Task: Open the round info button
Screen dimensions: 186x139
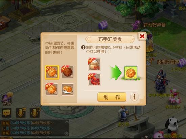Action: 134,97
